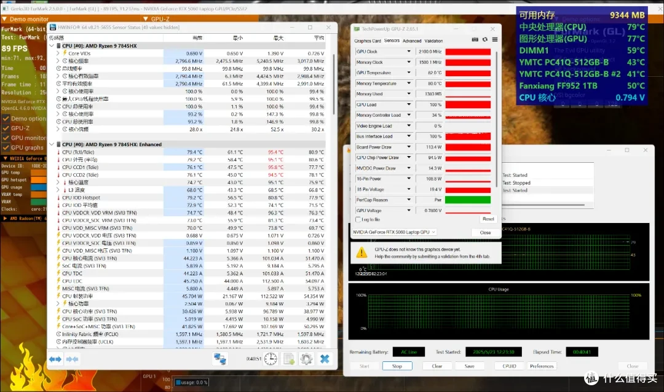The width and height of the screenshot is (664, 392).
Task: Click stress test log horizontal scrollbar
Action: (x=543, y=205)
